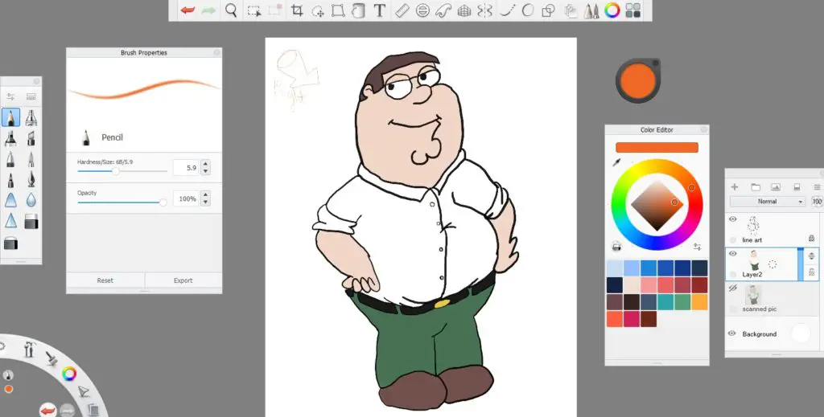This screenshot has width=824, height=417.
Task: Open the Zoom magnifier tool
Action: [x=231, y=10]
